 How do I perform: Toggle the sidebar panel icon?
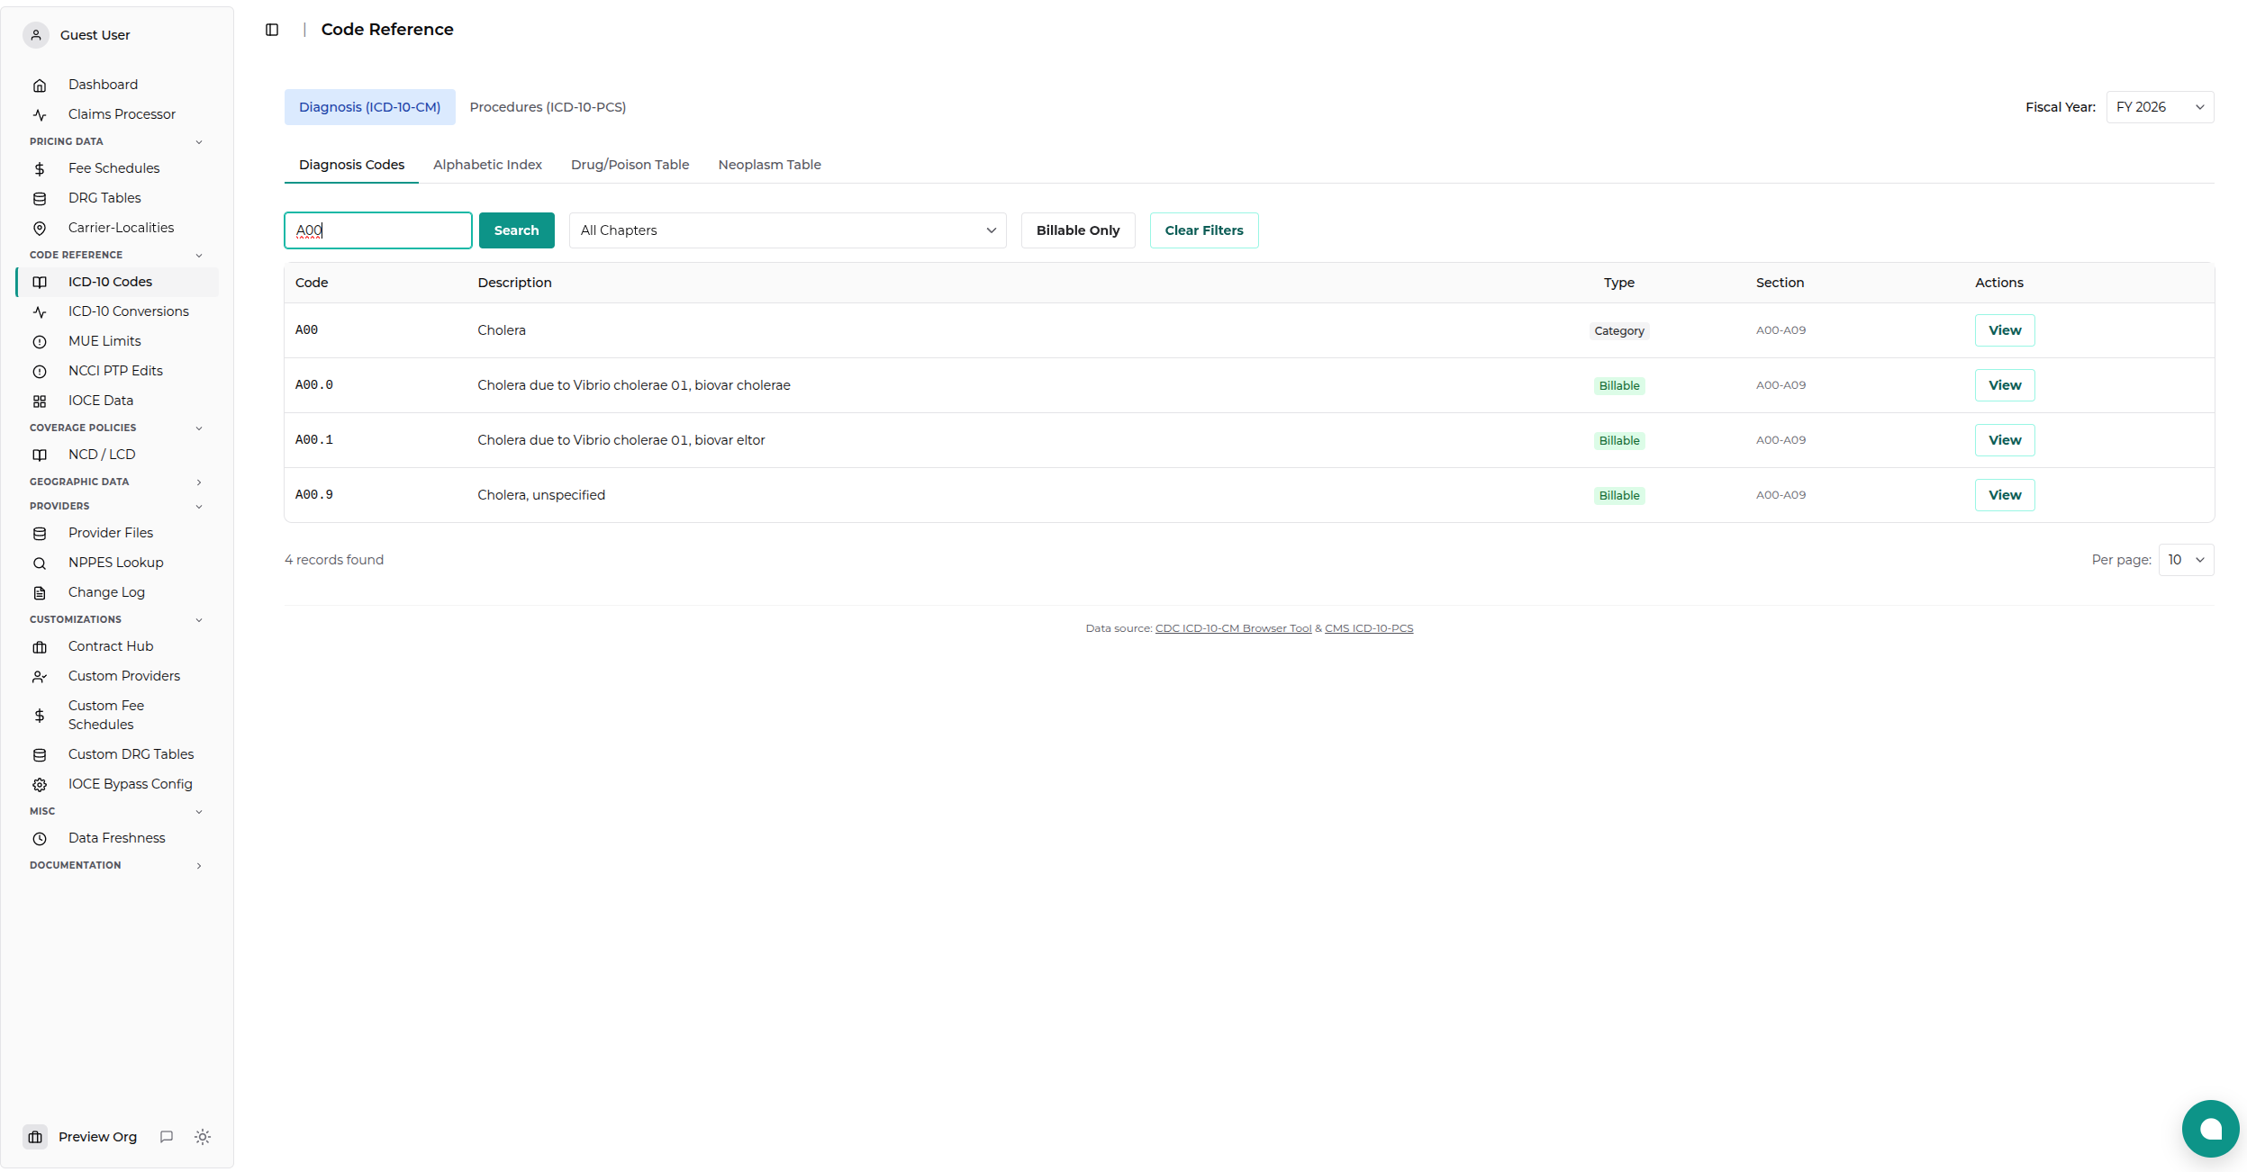coord(272,30)
